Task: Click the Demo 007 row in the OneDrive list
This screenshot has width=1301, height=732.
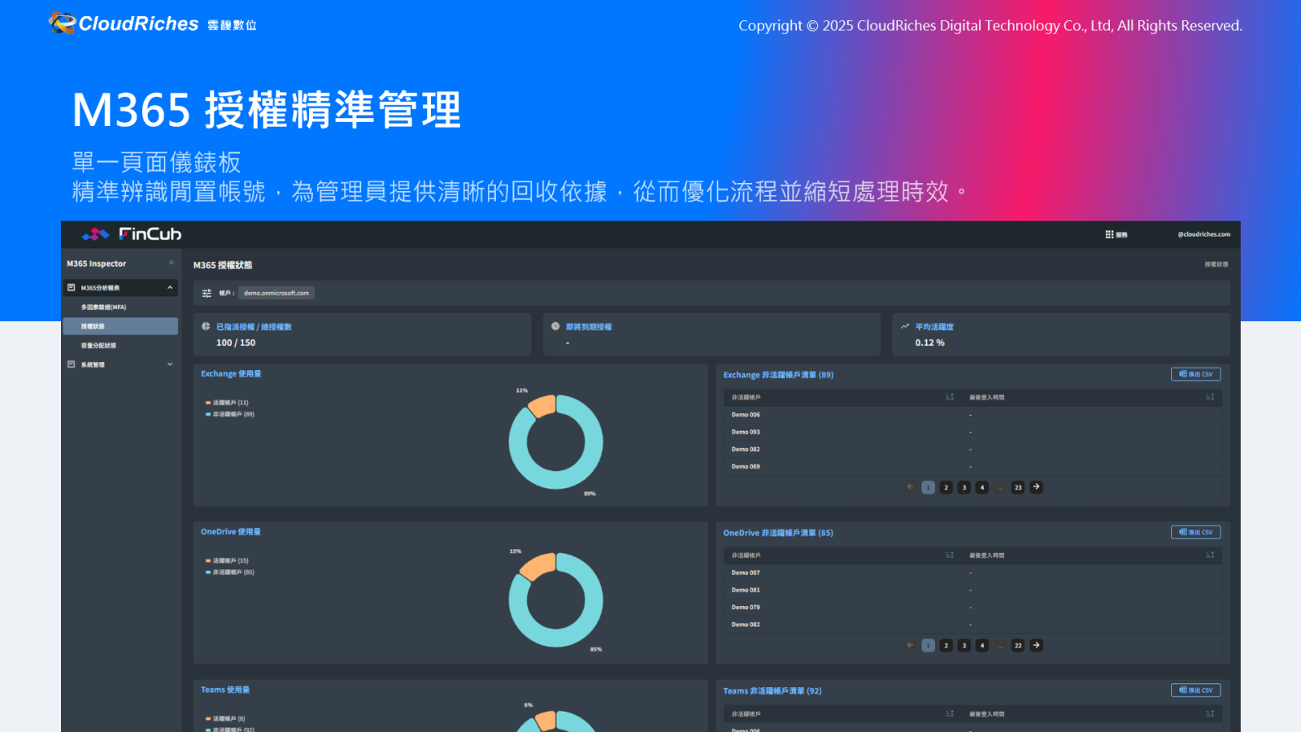Action: pos(972,573)
